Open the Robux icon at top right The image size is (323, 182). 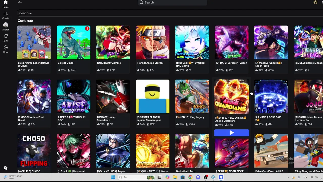coord(315,2)
